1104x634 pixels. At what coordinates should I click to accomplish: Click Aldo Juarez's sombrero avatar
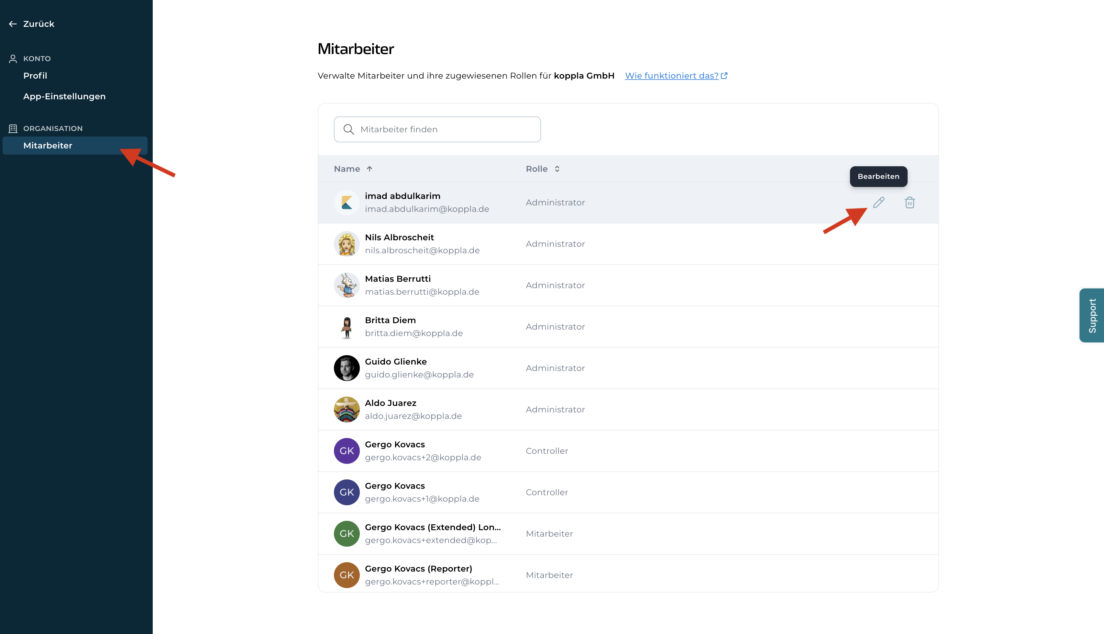tap(347, 409)
